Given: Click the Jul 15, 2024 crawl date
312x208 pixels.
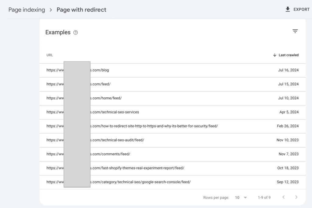Looking at the screenshot, I should click(x=288, y=84).
